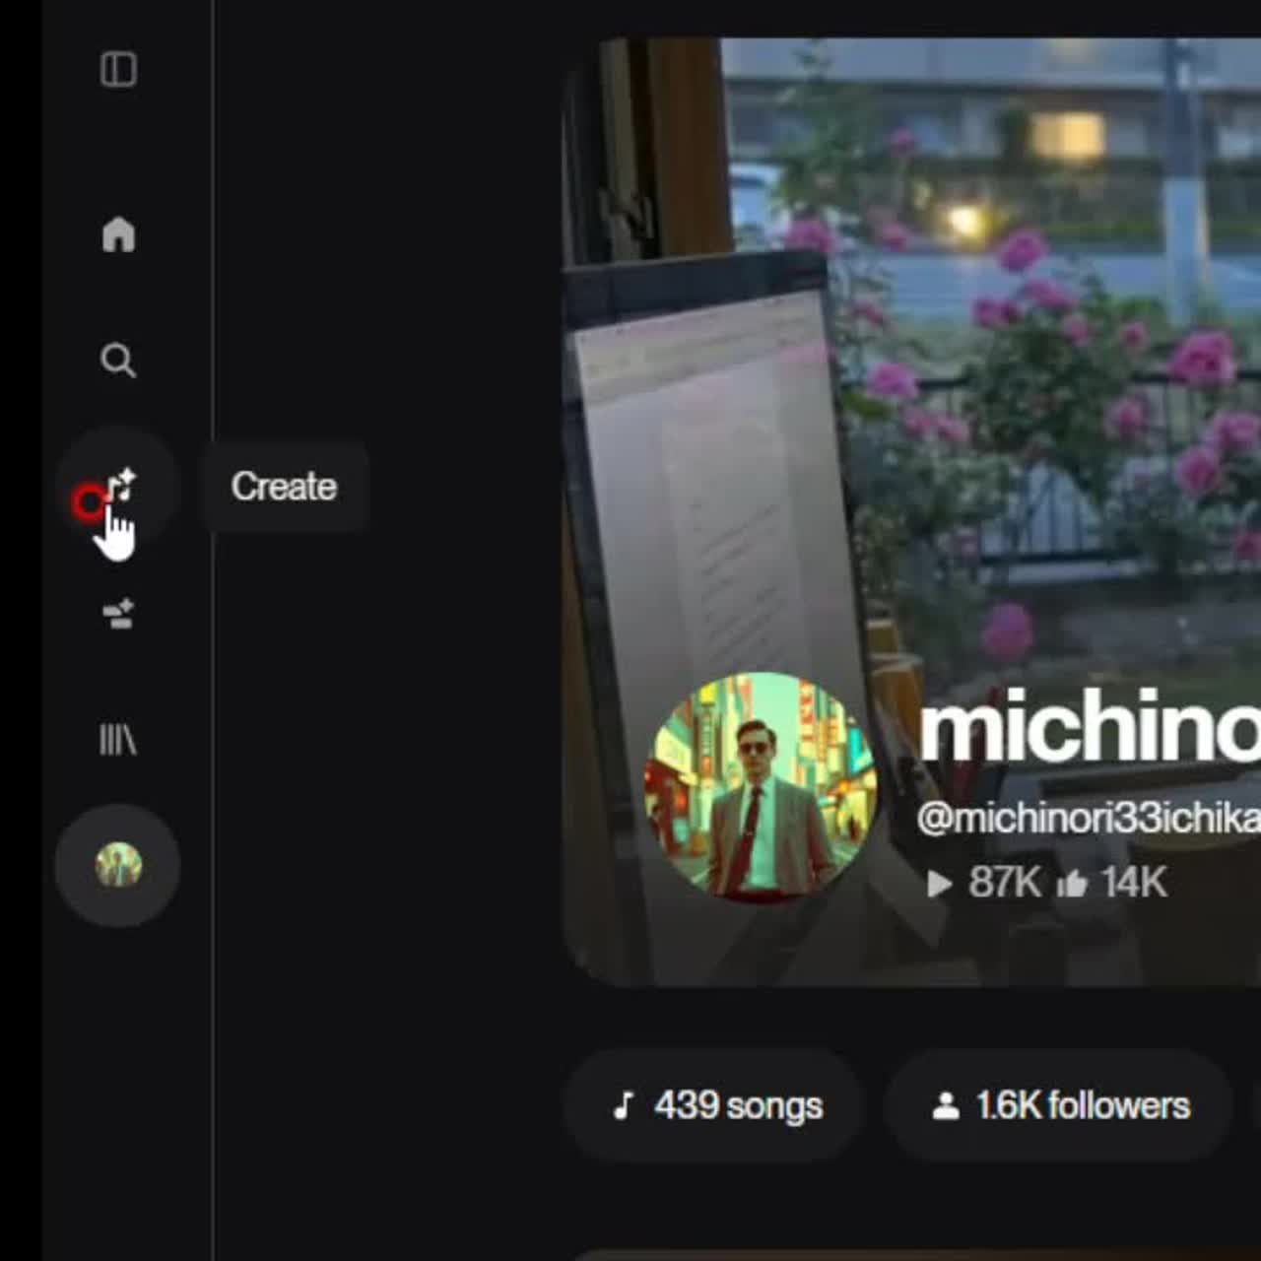Open the 439 songs pill
The image size is (1261, 1261).
point(715,1105)
